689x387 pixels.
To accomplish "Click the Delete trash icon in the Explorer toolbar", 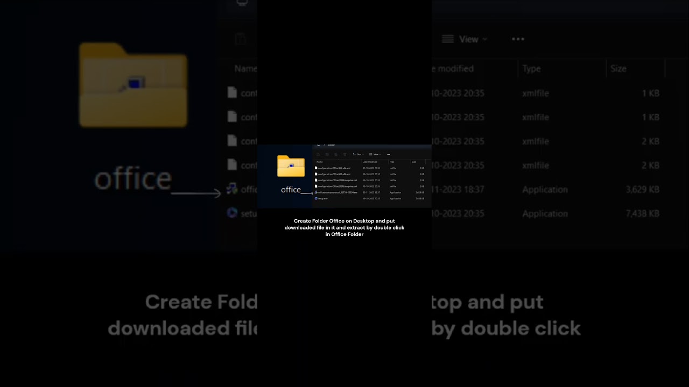I will coord(344,154).
